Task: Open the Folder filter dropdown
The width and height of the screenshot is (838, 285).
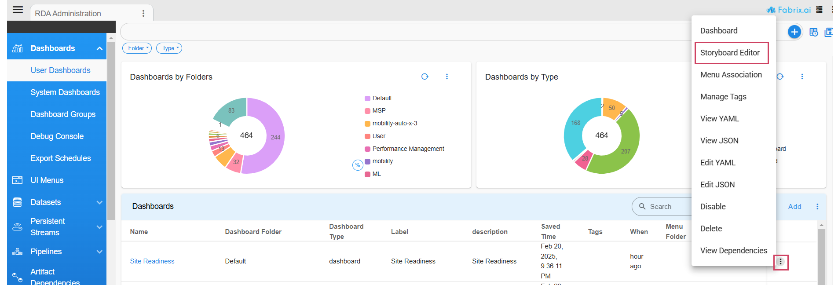Action: coord(137,48)
